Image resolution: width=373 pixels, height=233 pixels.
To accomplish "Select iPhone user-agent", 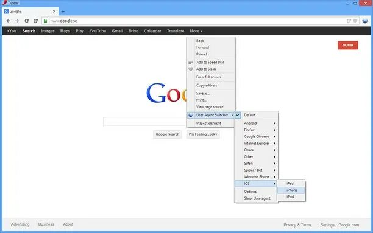I will coord(291,190).
